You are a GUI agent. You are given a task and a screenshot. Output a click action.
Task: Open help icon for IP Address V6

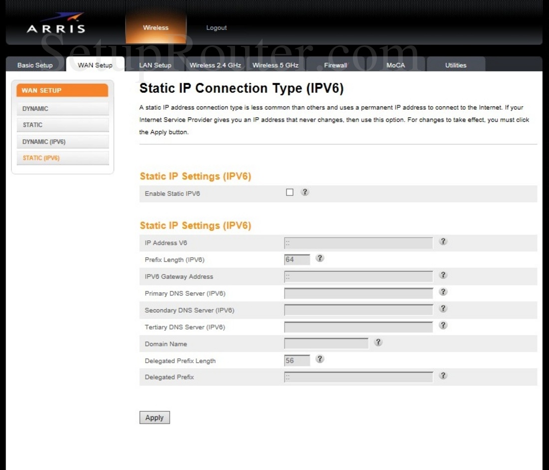point(443,241)
